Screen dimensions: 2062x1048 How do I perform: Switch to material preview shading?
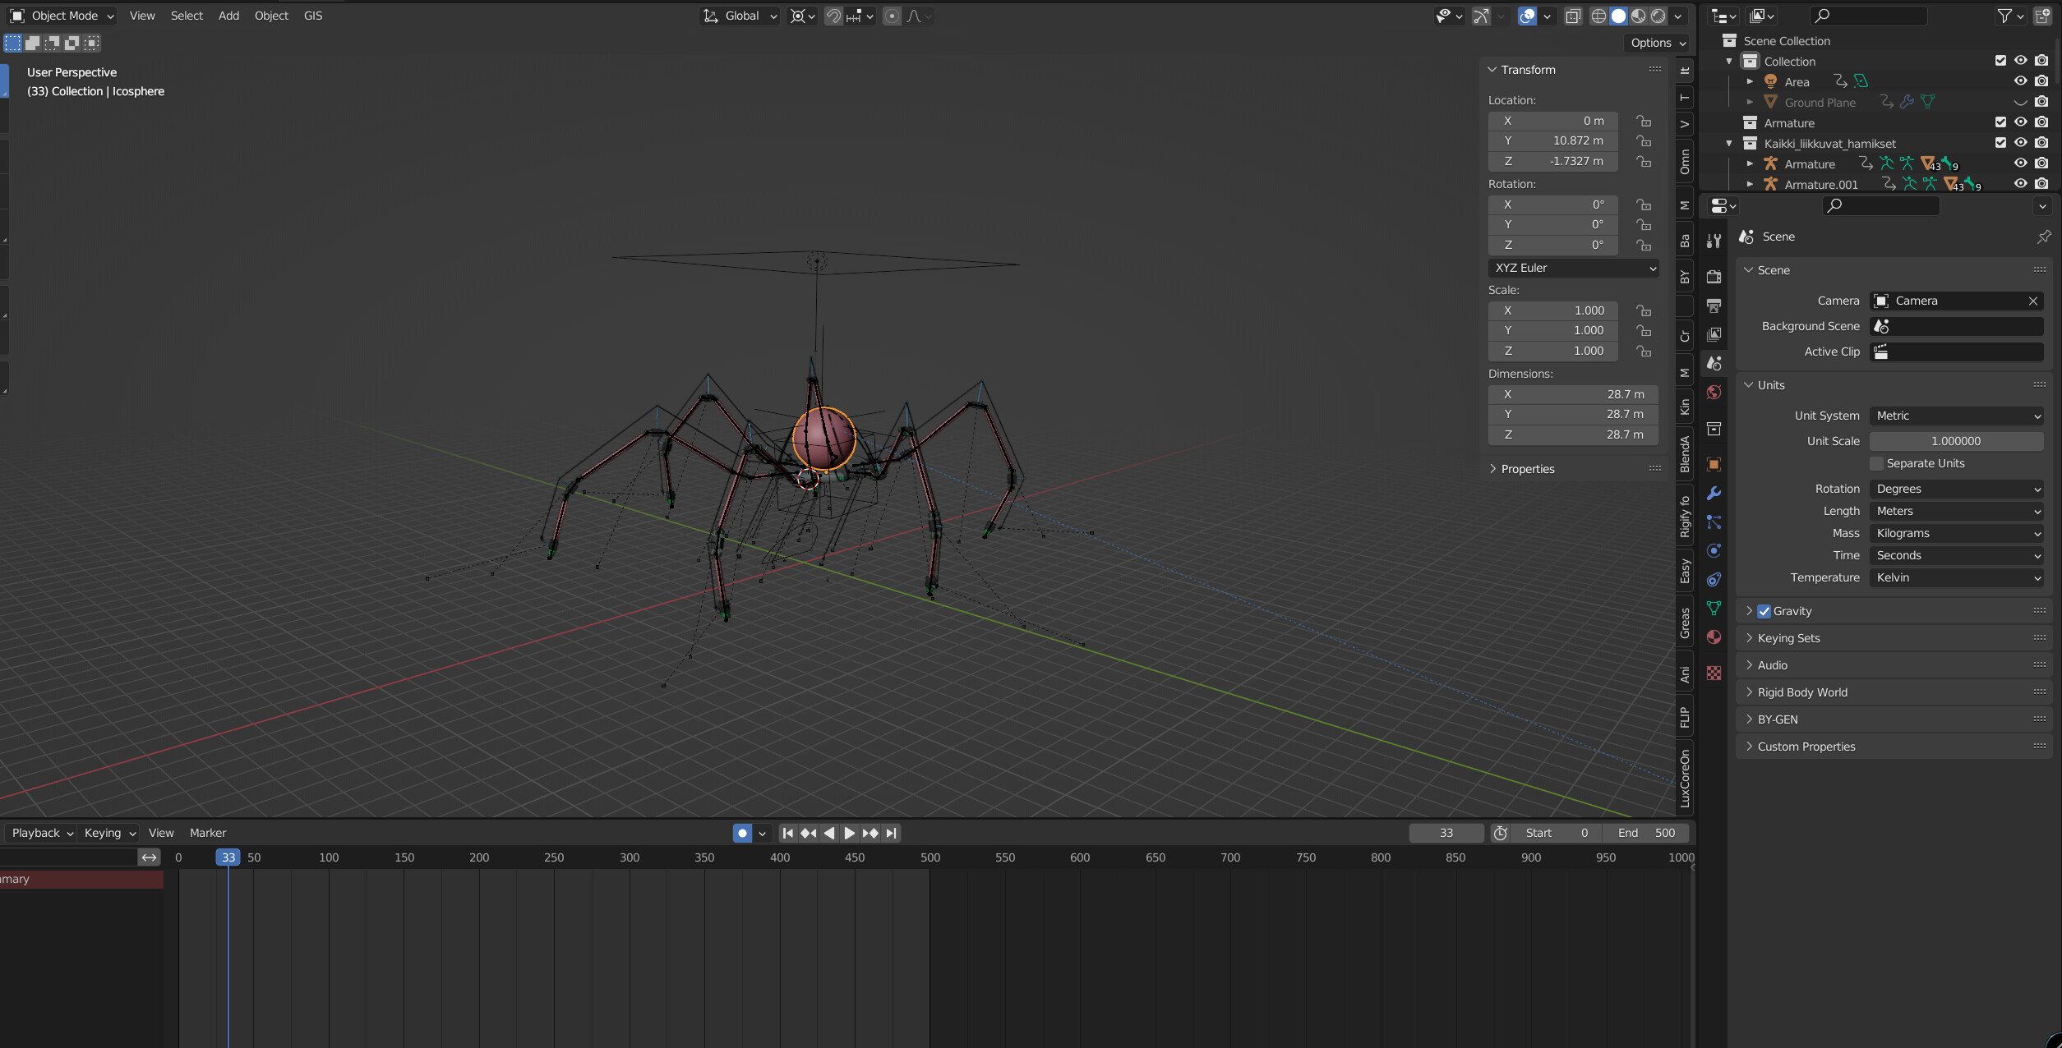(x=1638, y=16)
